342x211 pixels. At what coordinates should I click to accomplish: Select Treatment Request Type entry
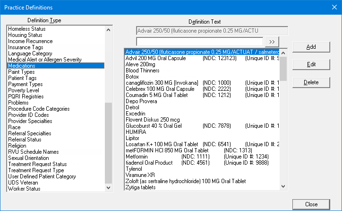tap(56, 170)
